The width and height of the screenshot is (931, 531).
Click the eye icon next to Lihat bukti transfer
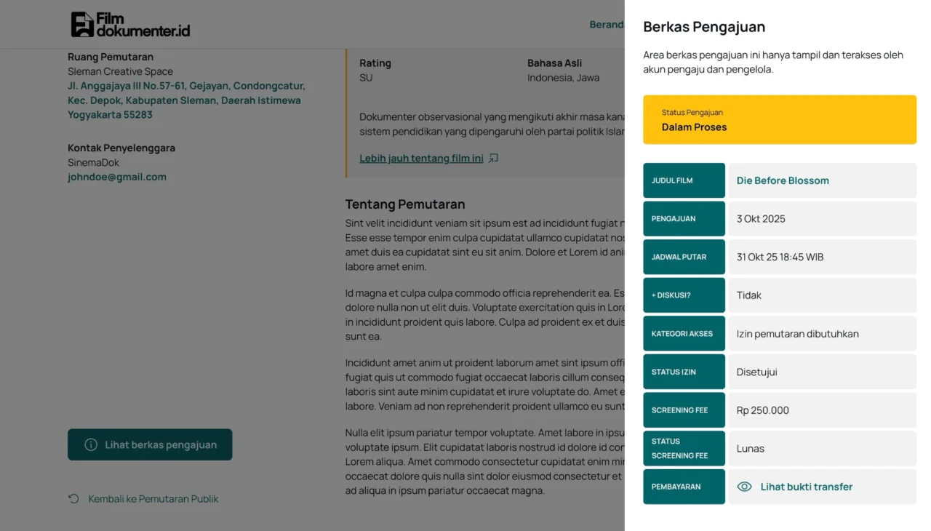pos(744,487)
